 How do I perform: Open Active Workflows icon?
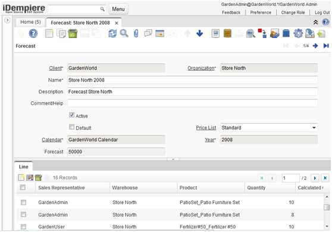(262, 33)
